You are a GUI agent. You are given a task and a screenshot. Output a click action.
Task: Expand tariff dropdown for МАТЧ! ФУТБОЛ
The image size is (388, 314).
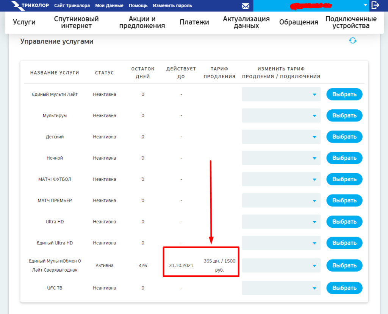281,179
